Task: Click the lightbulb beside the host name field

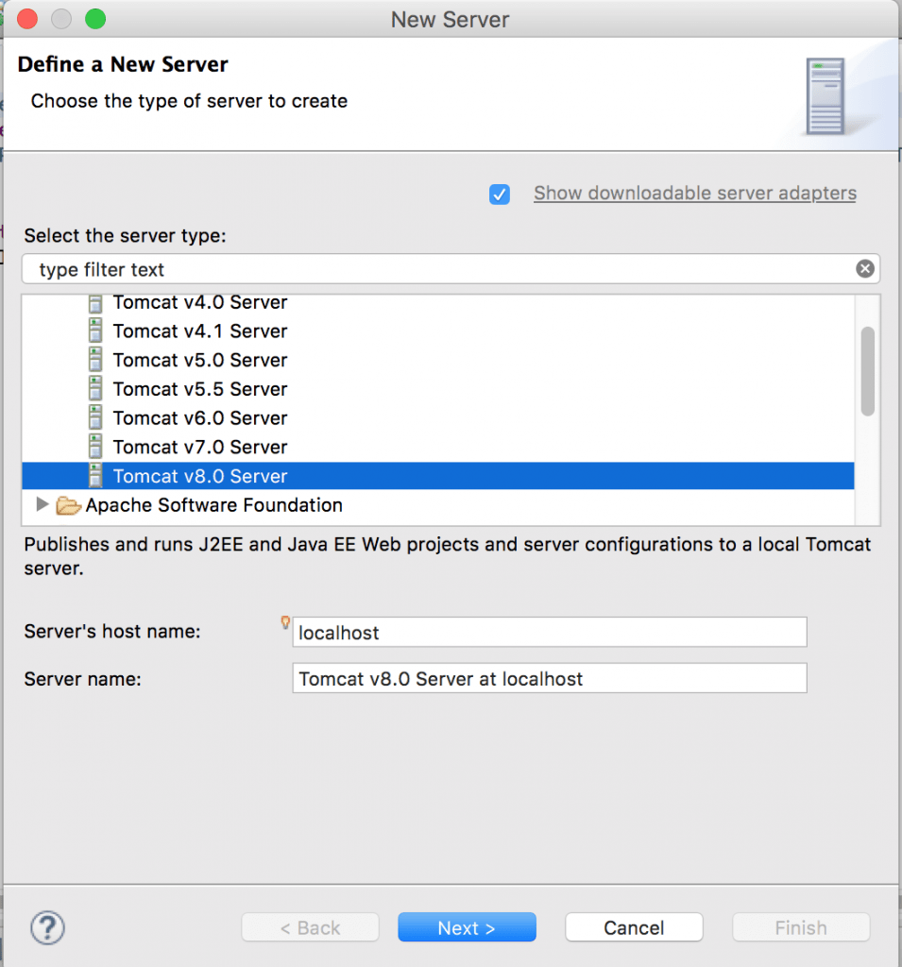Action: click(284, 622)
